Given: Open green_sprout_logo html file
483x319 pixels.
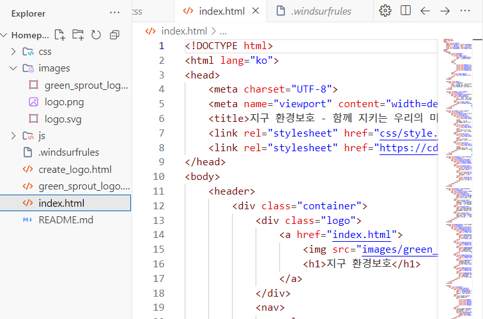Looking at the screenshot, I should coord(84,186).
